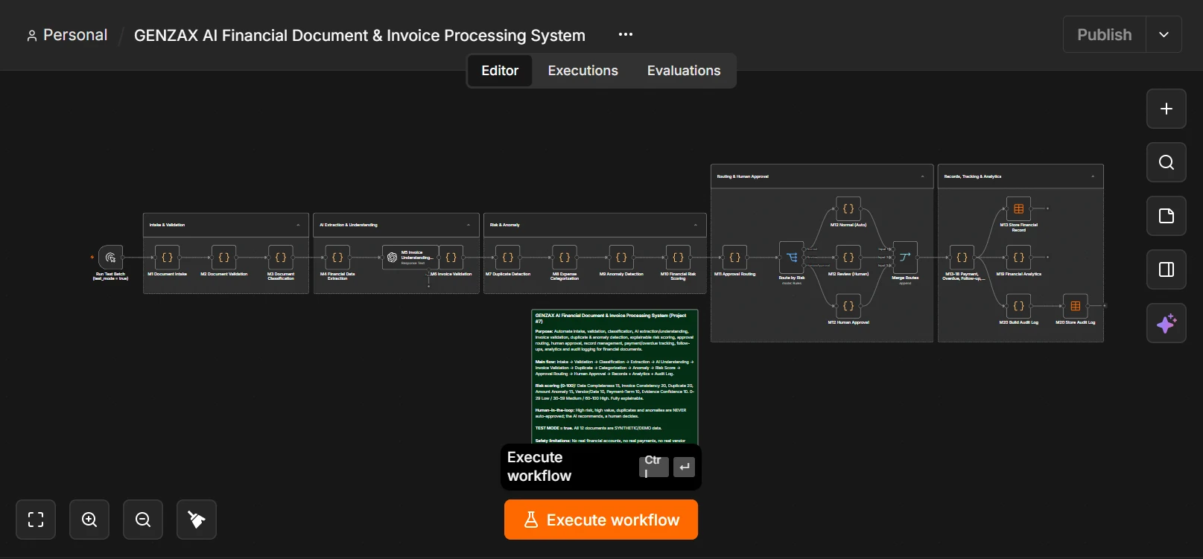
Task: Select the Merge Routes node
Action: pyautogui.click(x=905, y=258)
